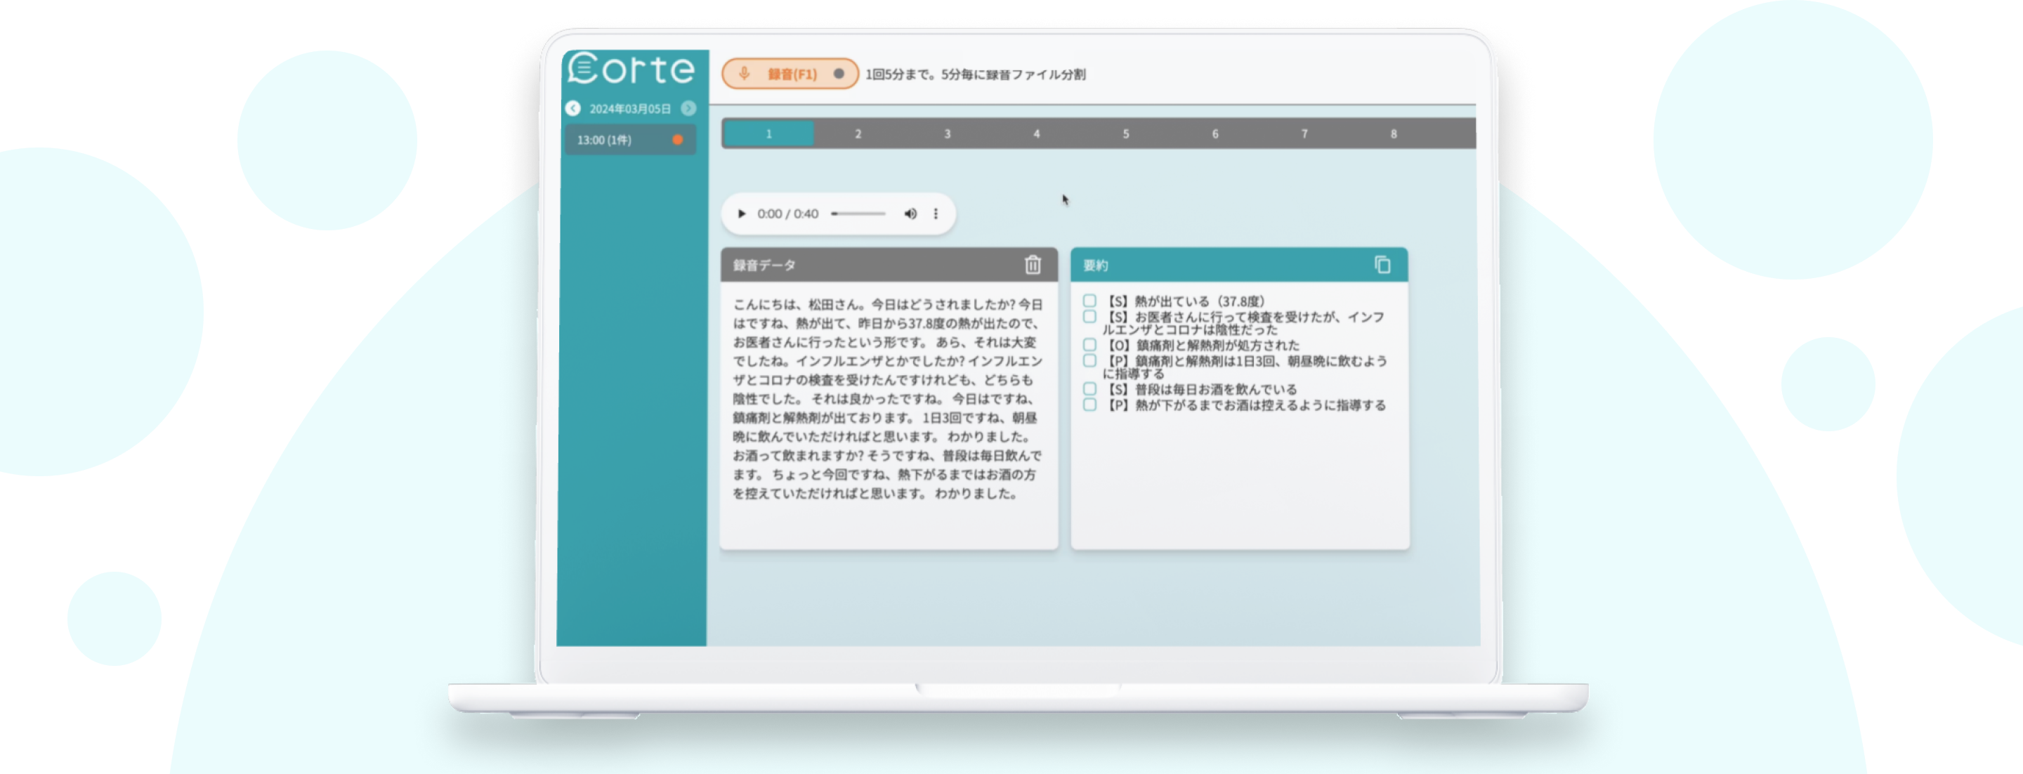Click the trash icon on 録音データ panel

pyautogui.click(x=1033, y=265)
